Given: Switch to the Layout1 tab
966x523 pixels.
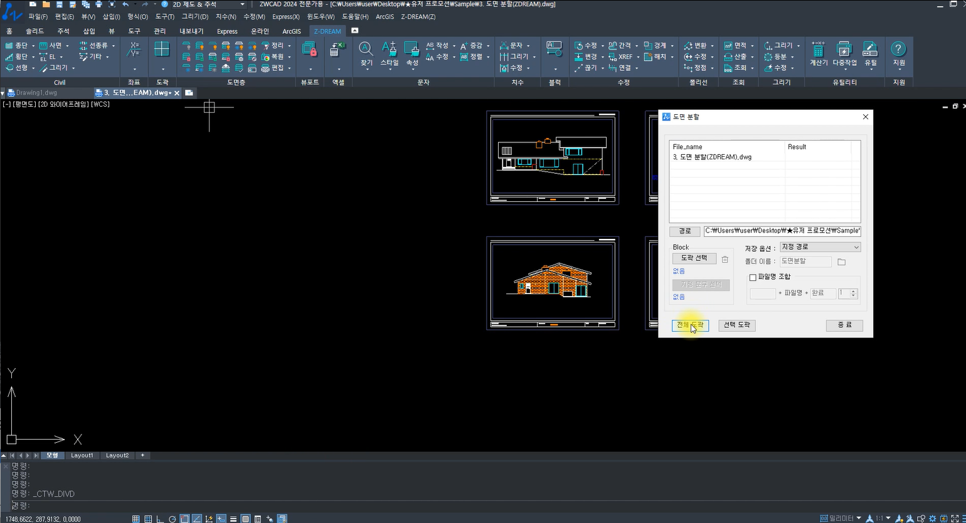Looking at the screenshot, I should coord(82,455).
